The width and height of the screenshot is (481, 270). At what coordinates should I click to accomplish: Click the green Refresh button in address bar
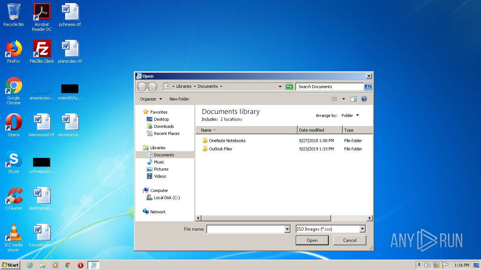tap(289, 87)
